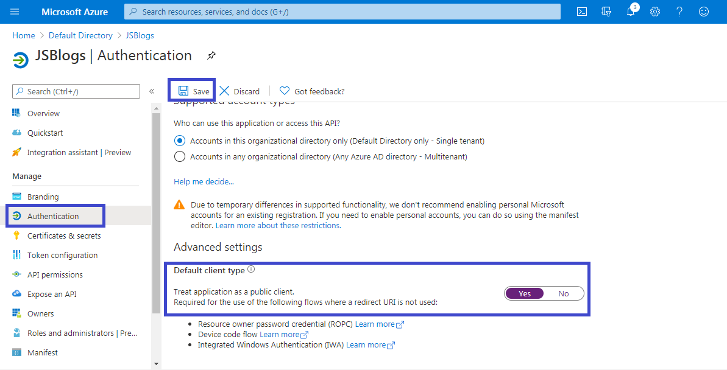Go to API permissions menu item
This screenshot has height=370, width=727.
[55, 274]
